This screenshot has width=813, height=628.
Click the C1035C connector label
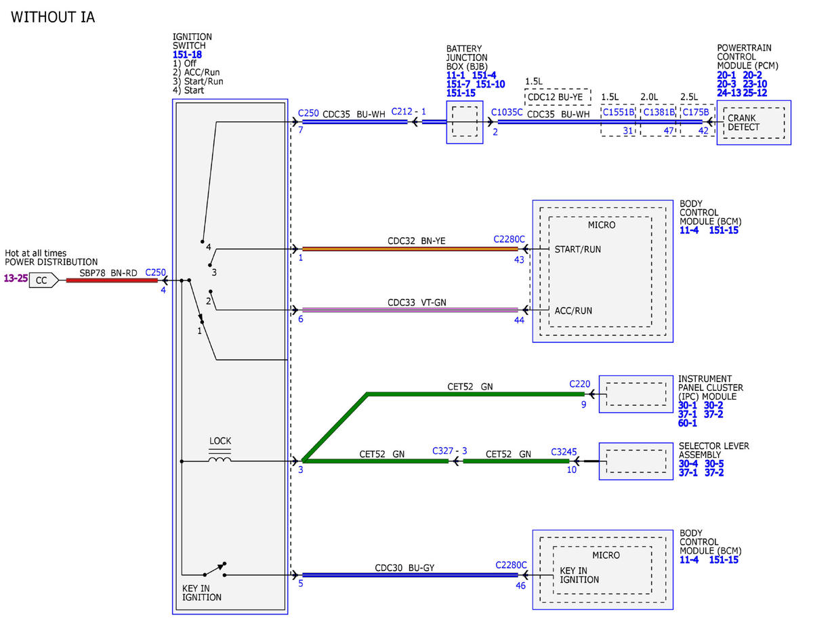click(507, 112)
